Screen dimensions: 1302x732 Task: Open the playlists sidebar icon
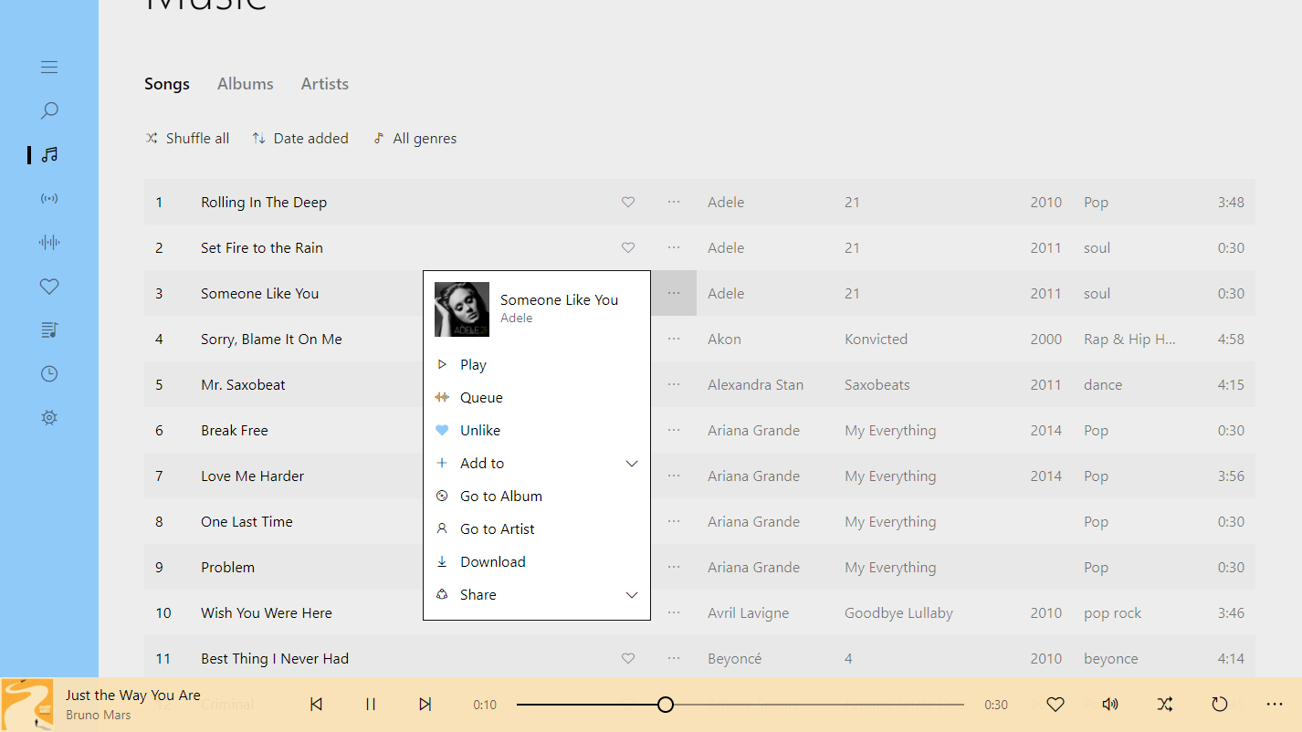pos(49,329)
